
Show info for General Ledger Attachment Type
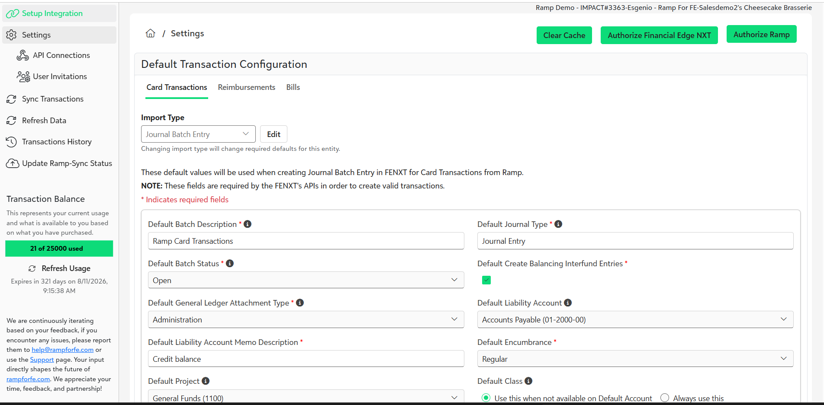click(x=300, y=303)
